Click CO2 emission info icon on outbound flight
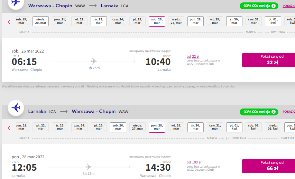This screenshot has width=295, height=179. pyautogui.click(x=273, y=6)
